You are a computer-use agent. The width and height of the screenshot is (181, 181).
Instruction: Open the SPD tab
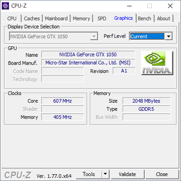point(102,18)
